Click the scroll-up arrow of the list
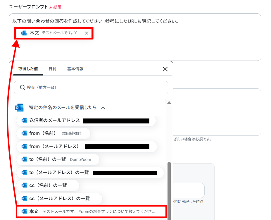This screenshot has height=220, width=271. click(x=169, y=103)
